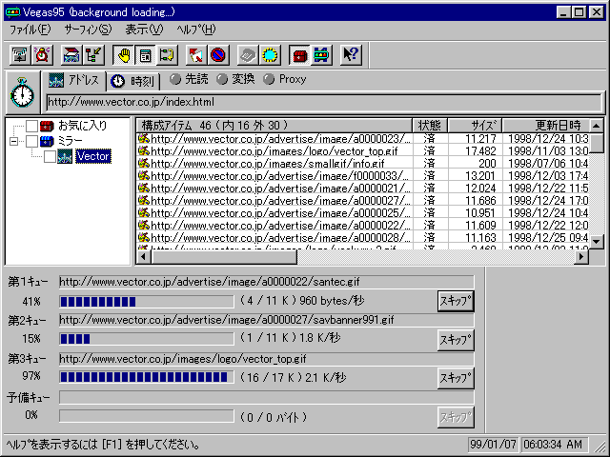Click the red arrow pointer toolbar icon
The height and width of the screenshot is (457, 610).
[x=196, y=55]
